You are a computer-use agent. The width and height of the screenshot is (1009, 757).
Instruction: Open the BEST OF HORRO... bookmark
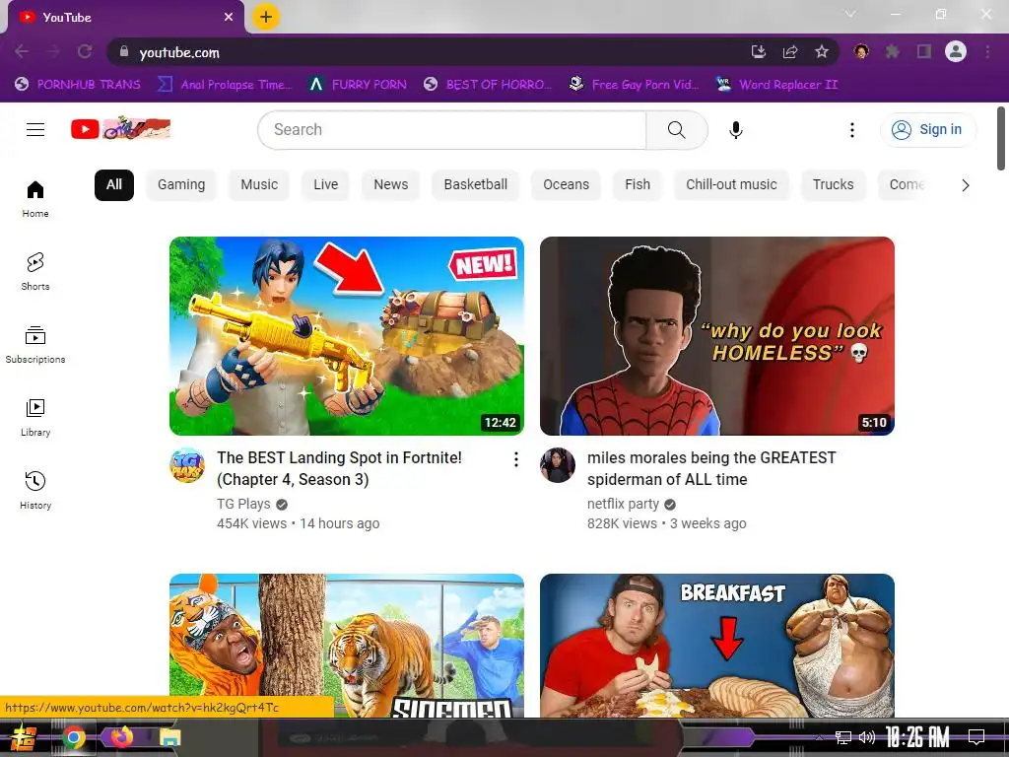click(488, 85)
